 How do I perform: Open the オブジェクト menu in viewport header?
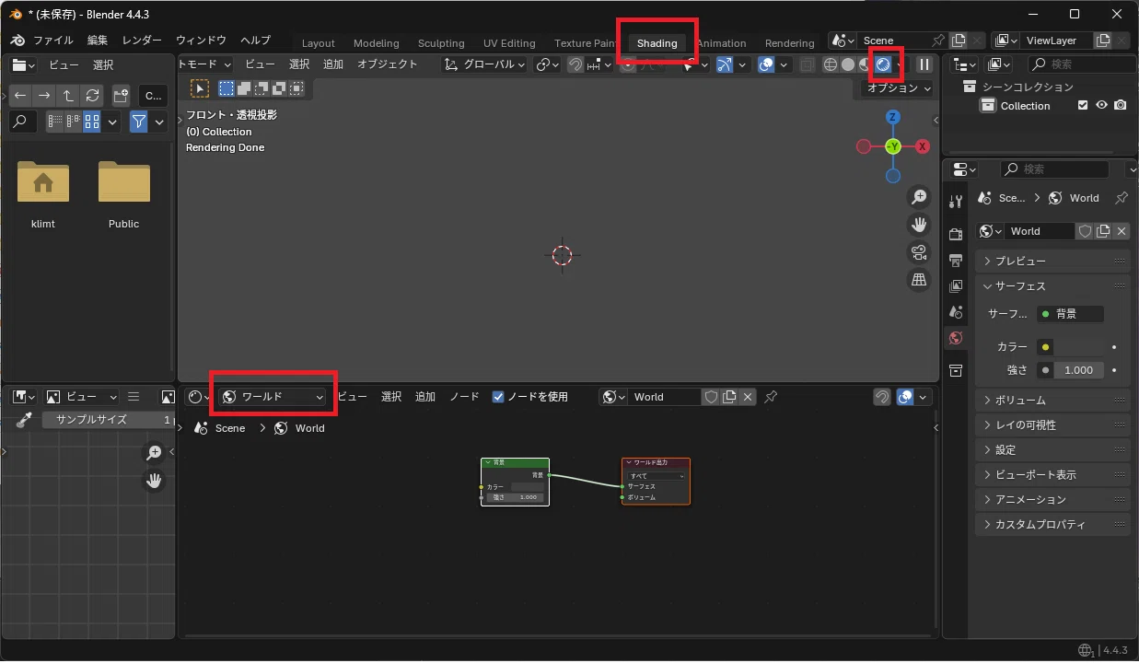[x=388, y=64]
